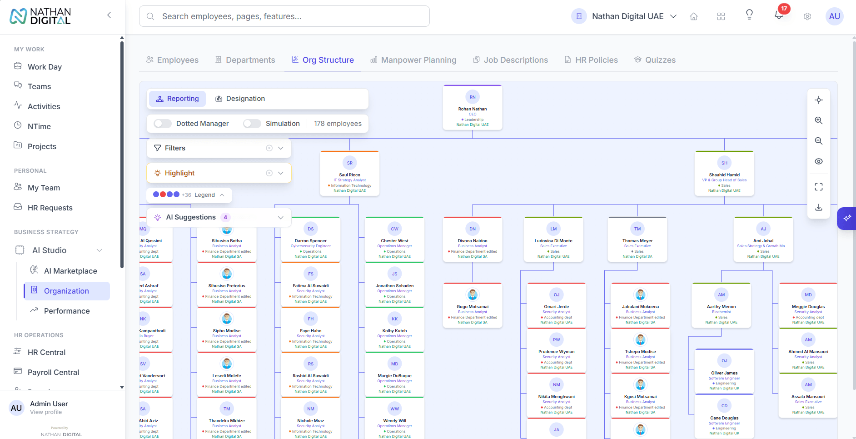This screenshot has height=439, width=856.
Task: Zoom in on the org chart
Action: [819, 120]
